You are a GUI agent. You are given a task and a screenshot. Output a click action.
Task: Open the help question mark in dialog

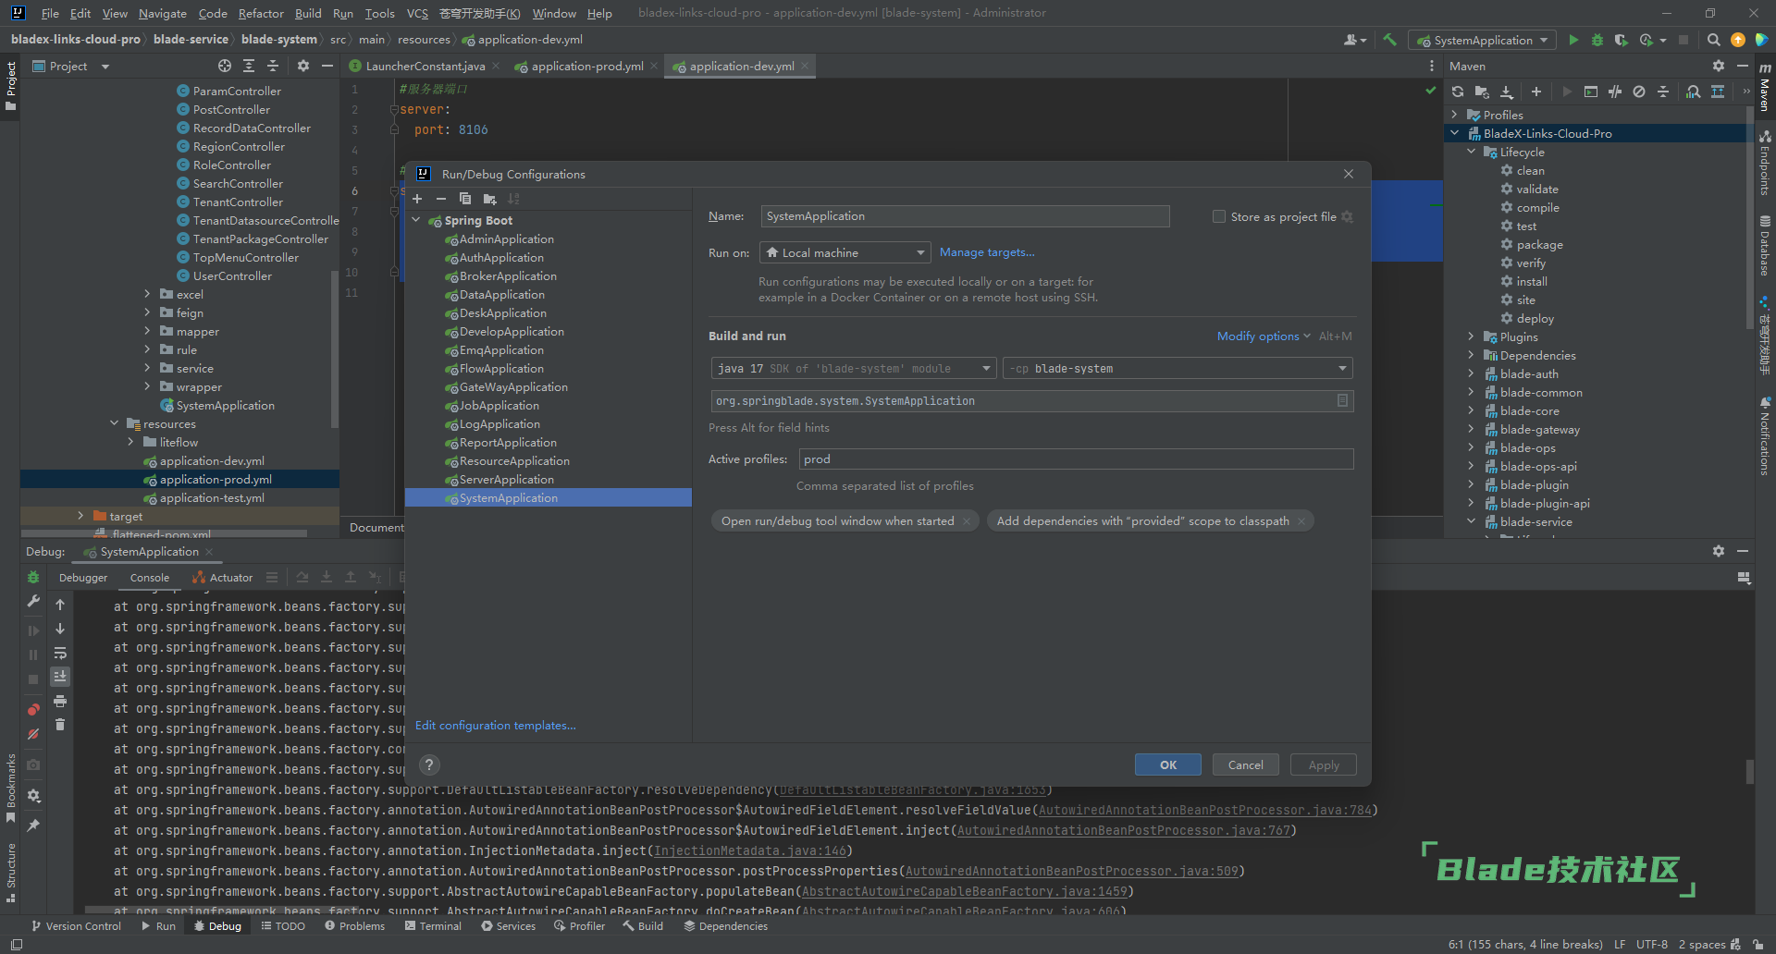[429, 764]
